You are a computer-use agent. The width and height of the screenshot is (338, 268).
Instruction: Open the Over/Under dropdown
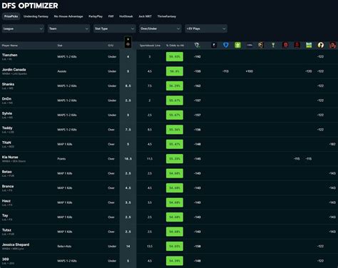pyautogui.click(x=160, y=29)
